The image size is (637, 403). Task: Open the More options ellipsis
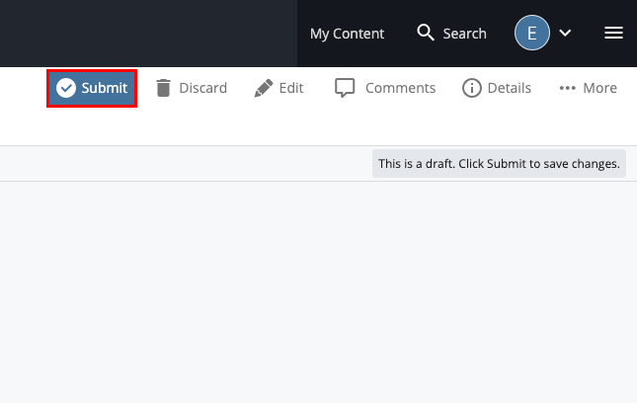point(567,88)
